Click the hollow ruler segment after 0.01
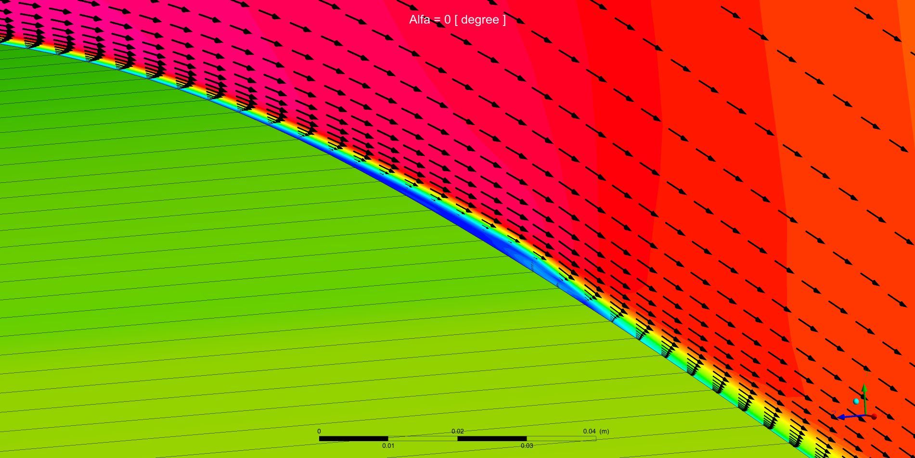Viewport: 915px width, 458px height. (423, 439)
